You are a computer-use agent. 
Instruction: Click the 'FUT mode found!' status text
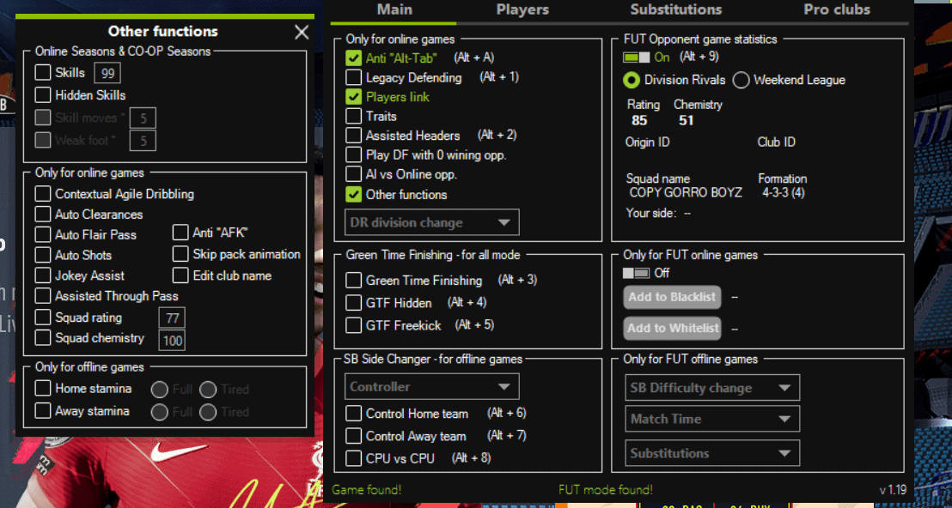click(606, 490)
